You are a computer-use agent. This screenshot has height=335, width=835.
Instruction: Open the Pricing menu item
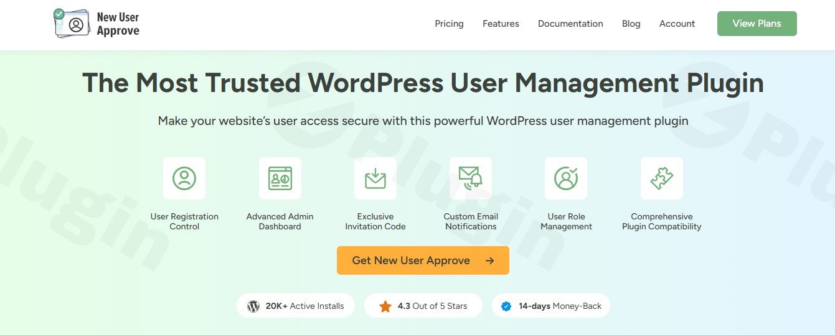tap(449, 24)
